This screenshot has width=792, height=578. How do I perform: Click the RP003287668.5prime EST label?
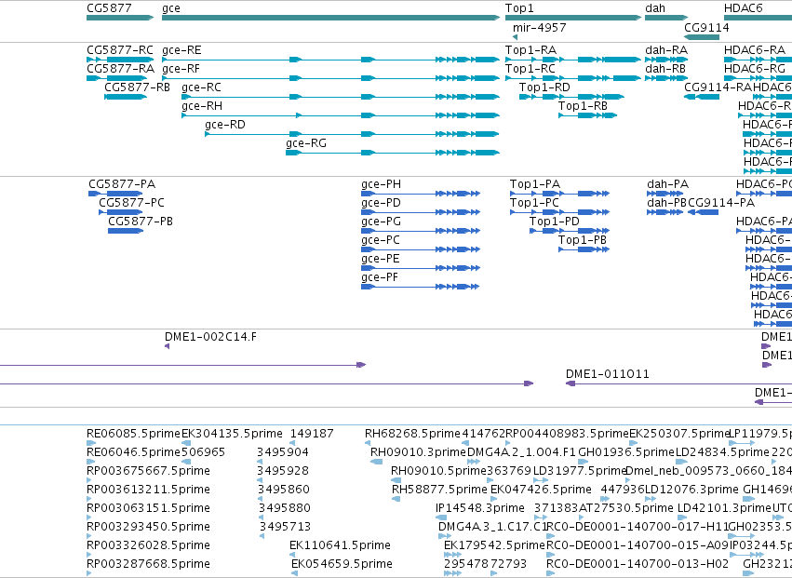pos(149,565)
